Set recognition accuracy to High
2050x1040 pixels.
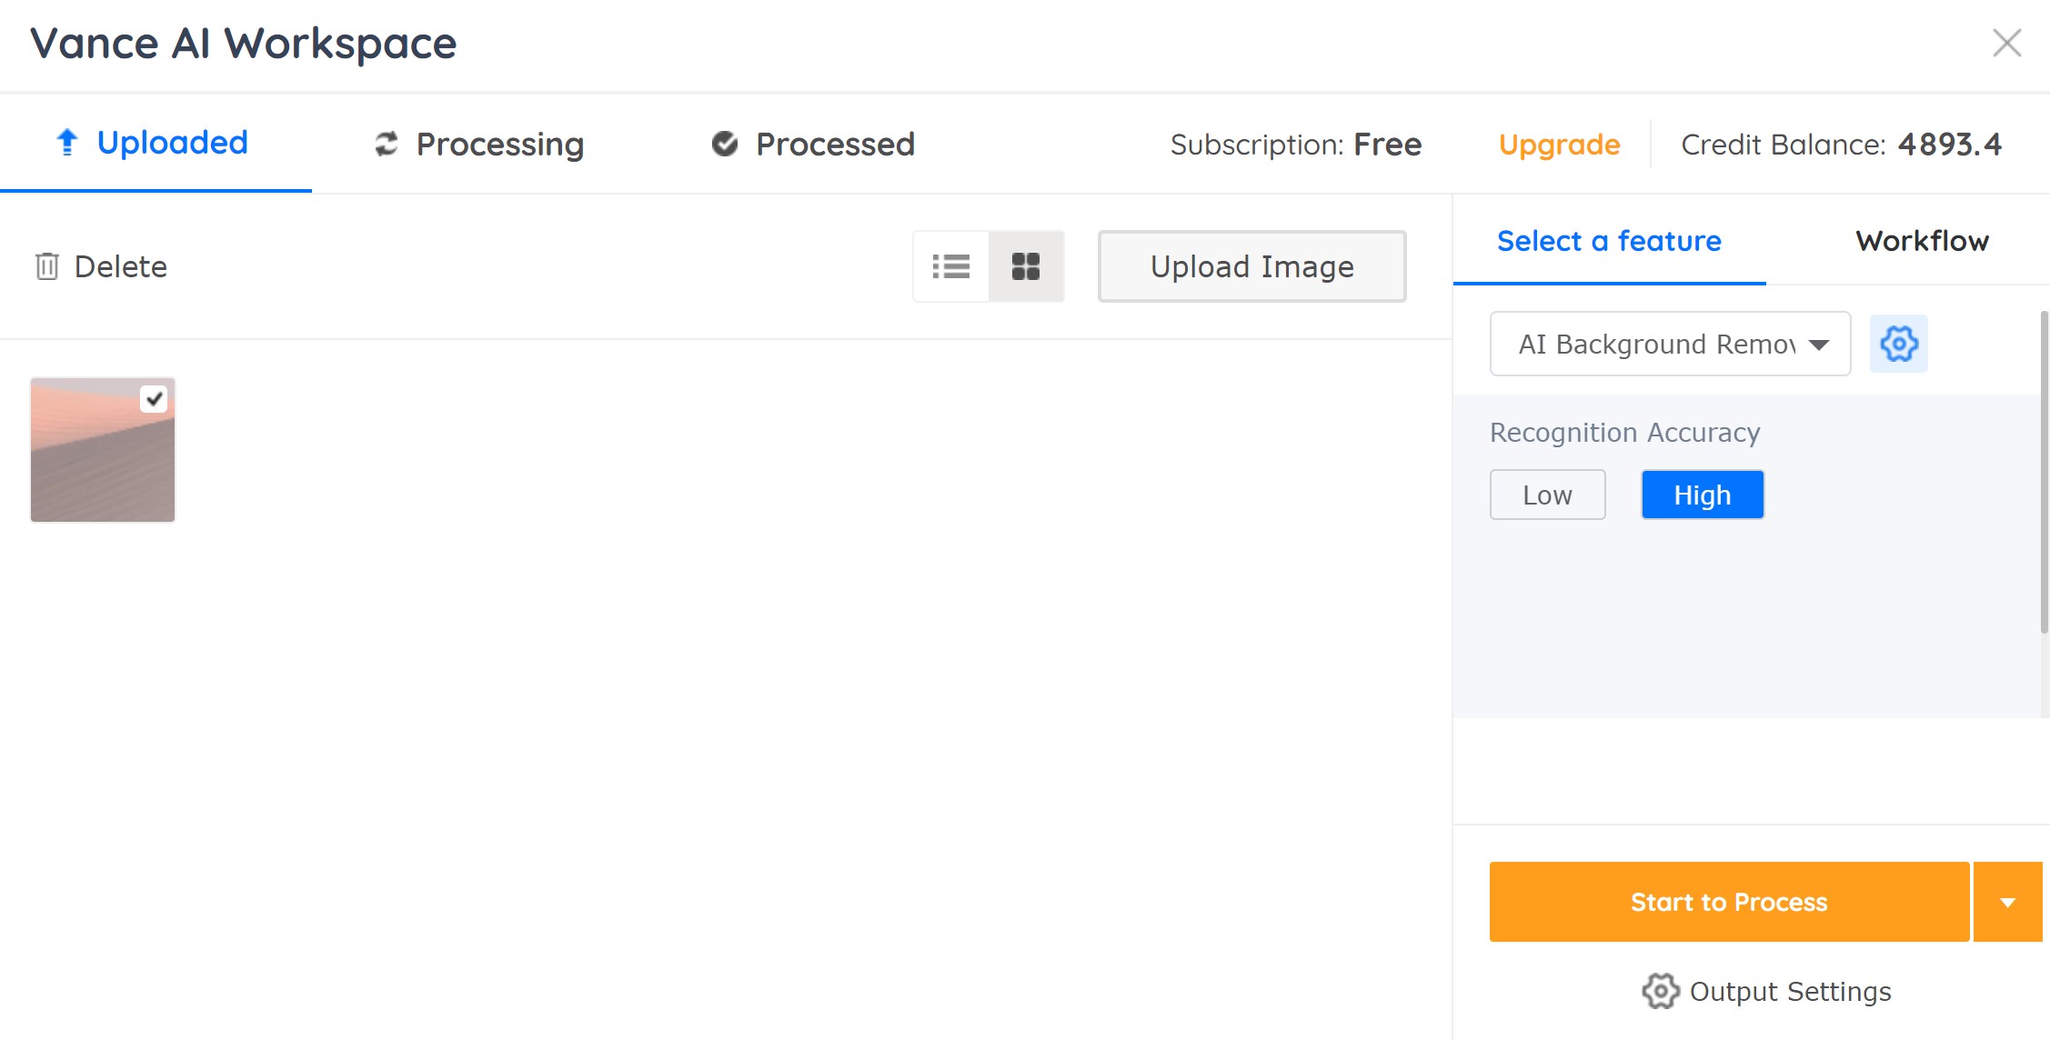pos(1702,495)
